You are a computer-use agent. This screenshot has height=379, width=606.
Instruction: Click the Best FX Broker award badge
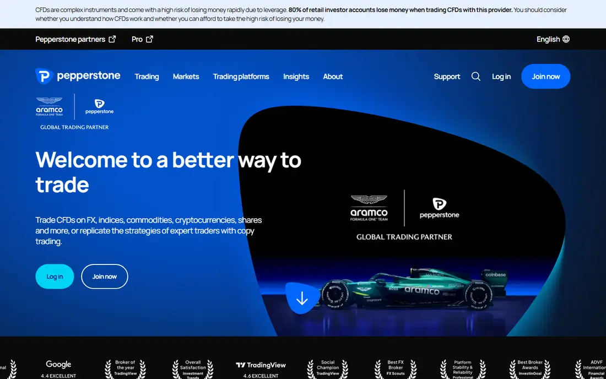(x=396, y=369)
